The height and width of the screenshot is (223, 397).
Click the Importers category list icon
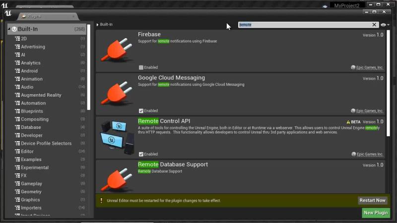click(x=17, y=208)
